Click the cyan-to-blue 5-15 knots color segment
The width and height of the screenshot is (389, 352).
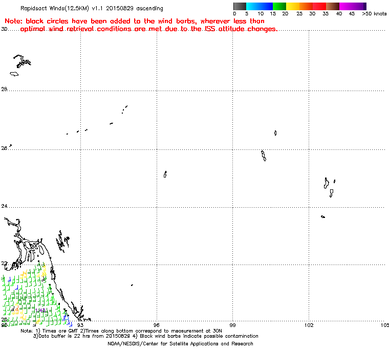260,6
